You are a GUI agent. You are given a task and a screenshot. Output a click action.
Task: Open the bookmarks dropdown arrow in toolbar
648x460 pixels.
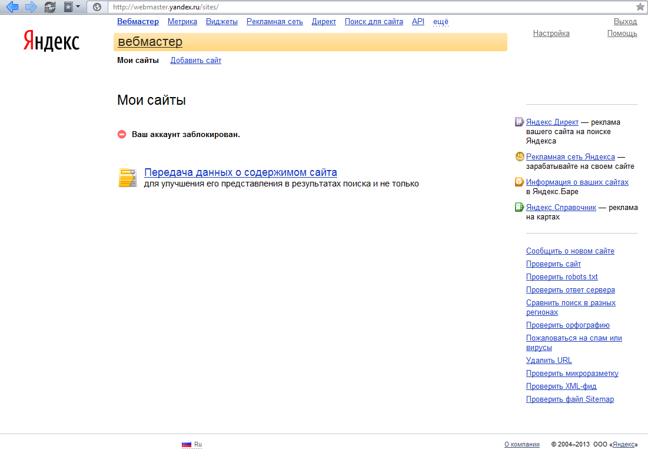tap(78, 7)
